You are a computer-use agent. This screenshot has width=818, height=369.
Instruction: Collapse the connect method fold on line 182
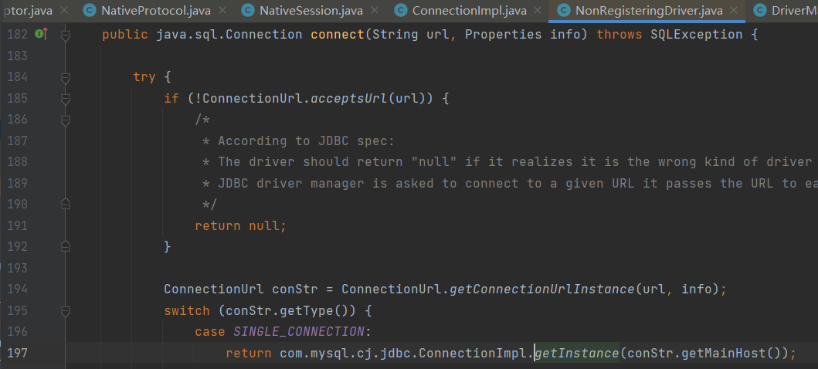point(66,36)
